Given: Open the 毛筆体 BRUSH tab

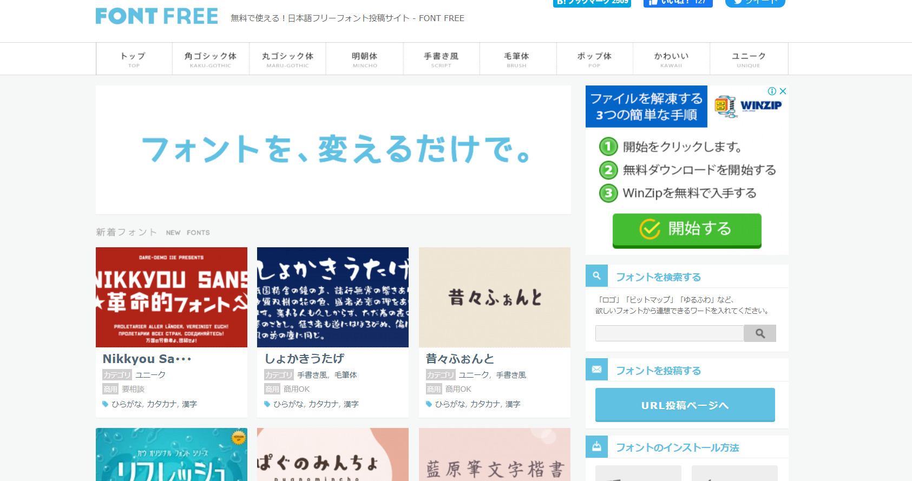Looking at the screenshot, I should pyautogui.click(x=517, y=59).
